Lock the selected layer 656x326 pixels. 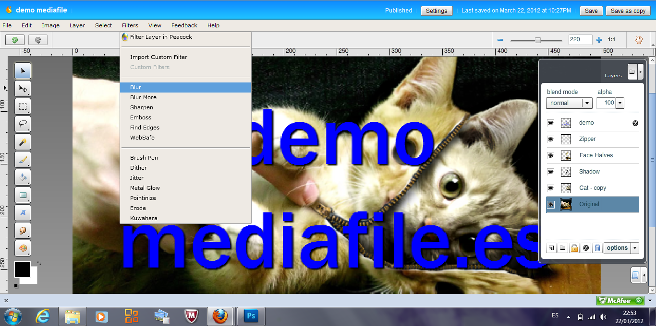tap(574, 248)
